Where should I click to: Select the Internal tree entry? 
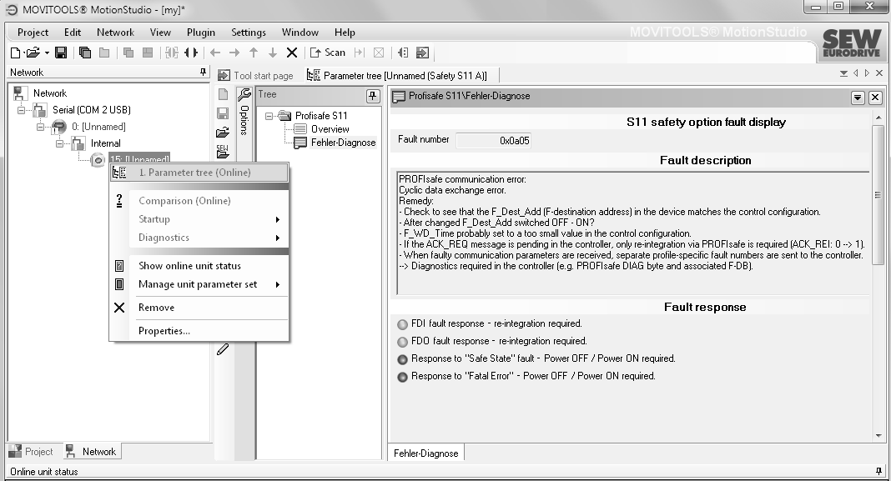pyautogui.click(x=106, y=143)
